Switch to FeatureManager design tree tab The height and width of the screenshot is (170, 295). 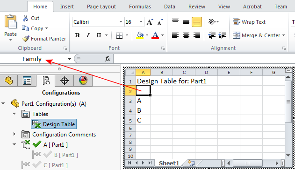pos(9,81)
